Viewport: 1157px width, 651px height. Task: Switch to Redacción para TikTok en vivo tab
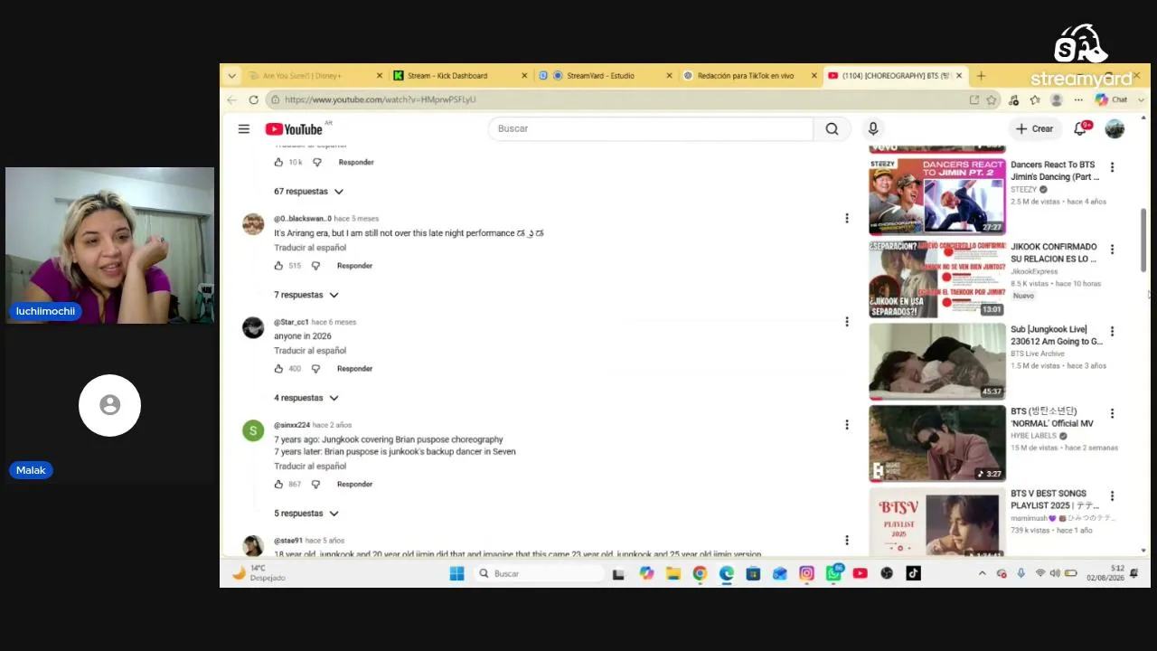[748, 76]
